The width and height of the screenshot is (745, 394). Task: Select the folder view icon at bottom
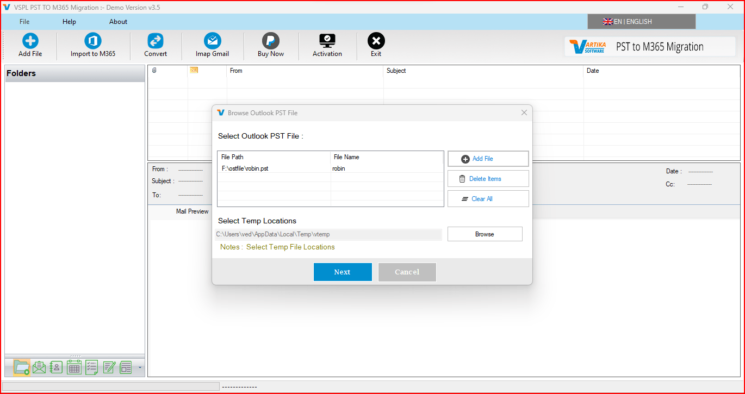click(x=22, y=367)
